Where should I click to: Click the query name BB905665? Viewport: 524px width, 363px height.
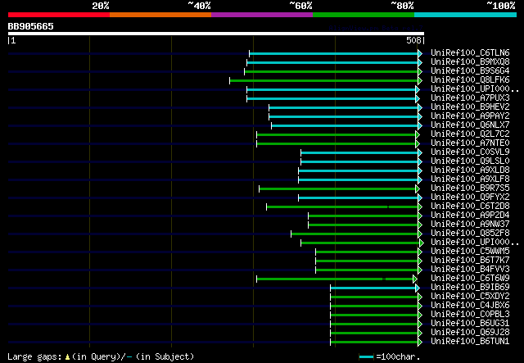31,26
